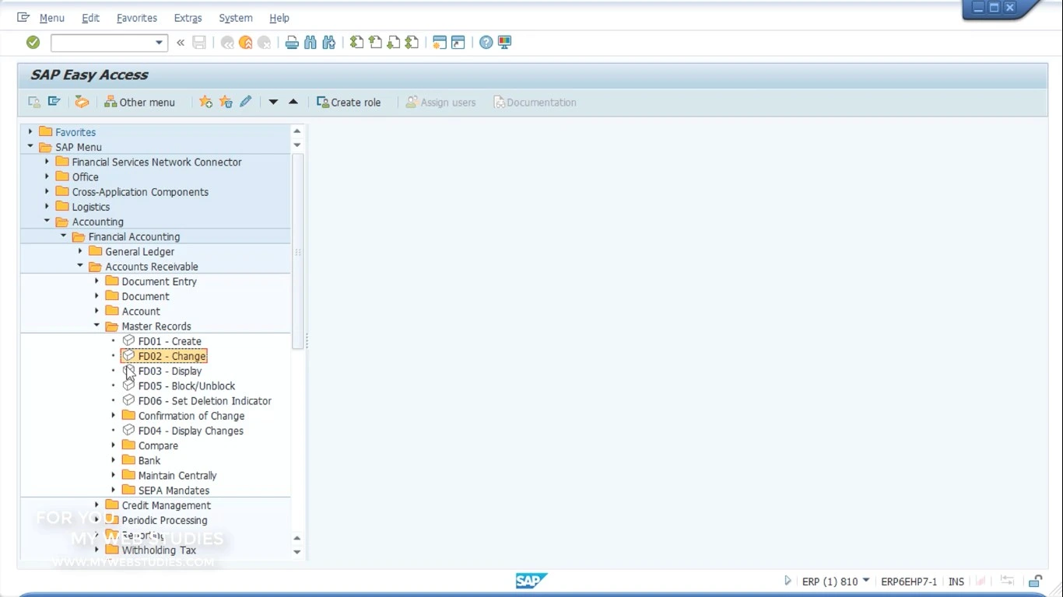Viewport: 1063px width, 597px height.
Task: Click the Generate Shortcut icon
Action: pos(458,42)
